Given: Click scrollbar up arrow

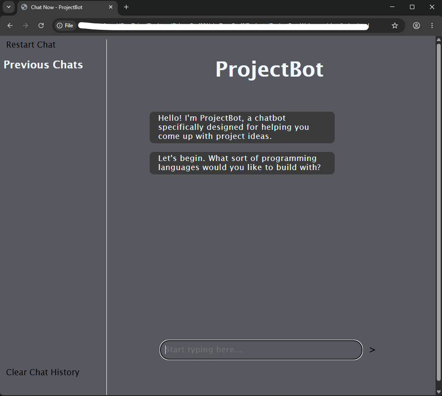Looking at the screenshot, I should (x=439, y=39).
